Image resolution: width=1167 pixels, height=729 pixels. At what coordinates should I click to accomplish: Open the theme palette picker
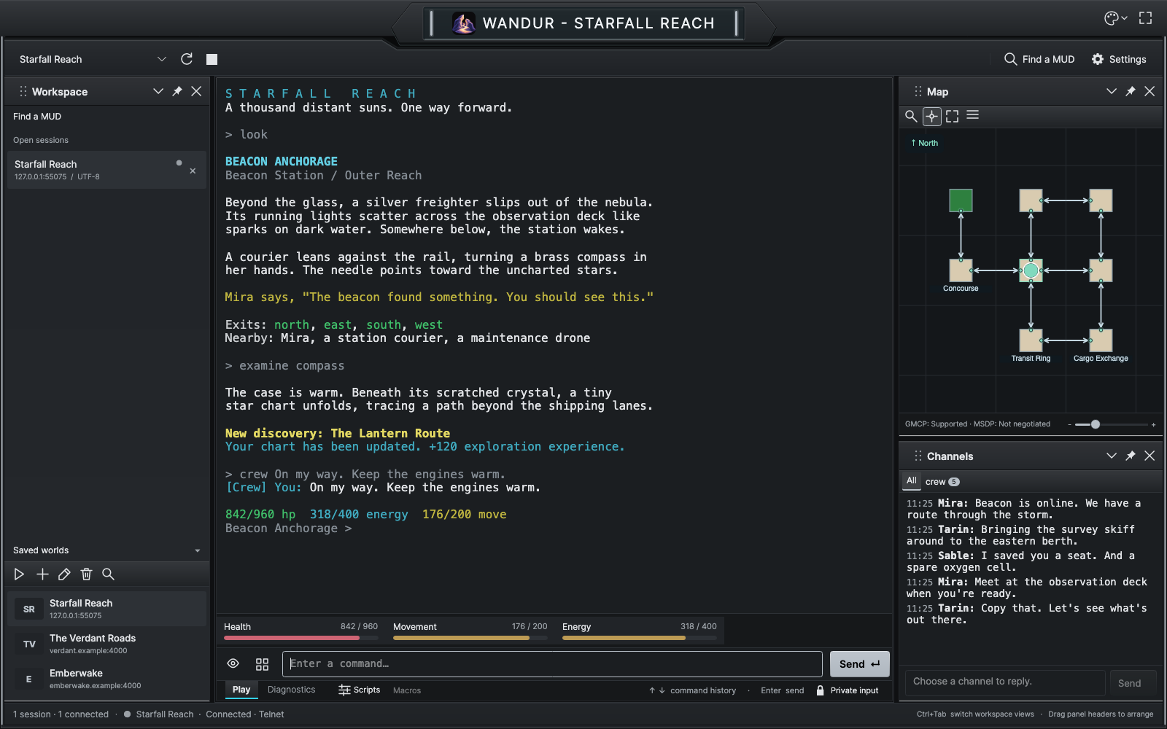1115,18
